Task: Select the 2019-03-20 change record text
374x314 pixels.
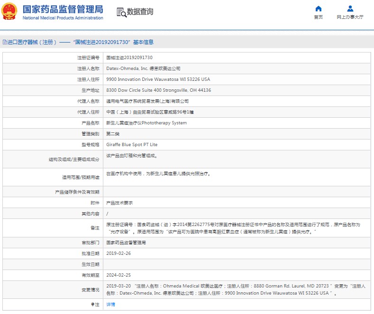Action: pyautogui.click(x=236, y=289)
